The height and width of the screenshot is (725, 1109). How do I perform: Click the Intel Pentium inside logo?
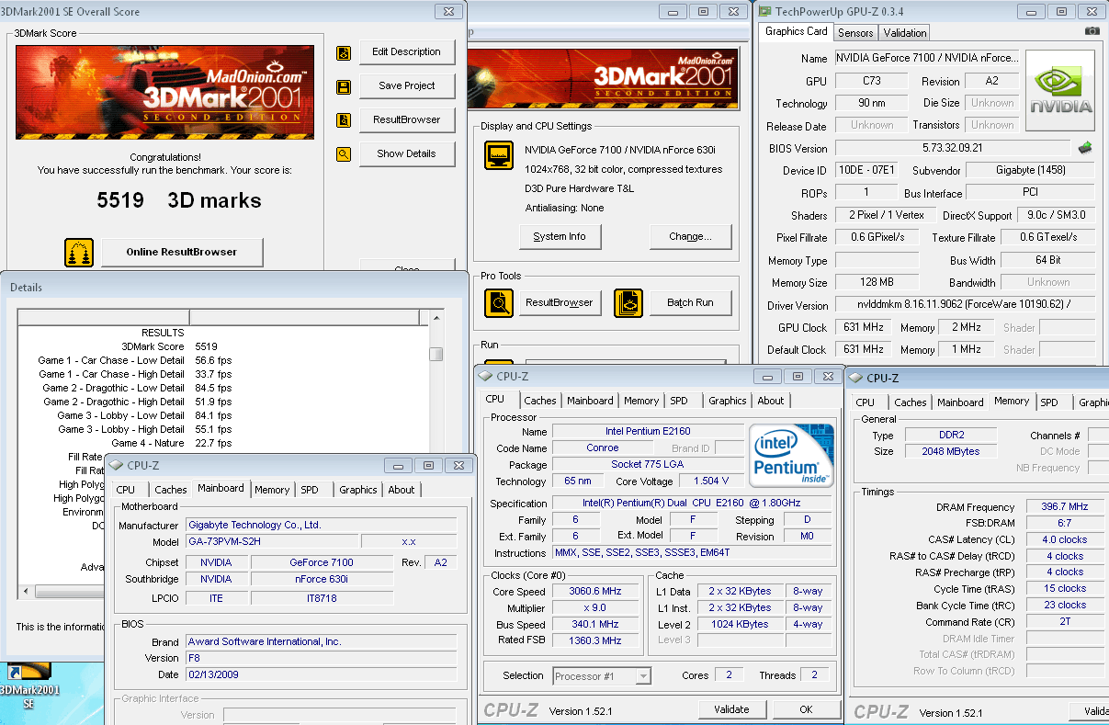(791, 456)
